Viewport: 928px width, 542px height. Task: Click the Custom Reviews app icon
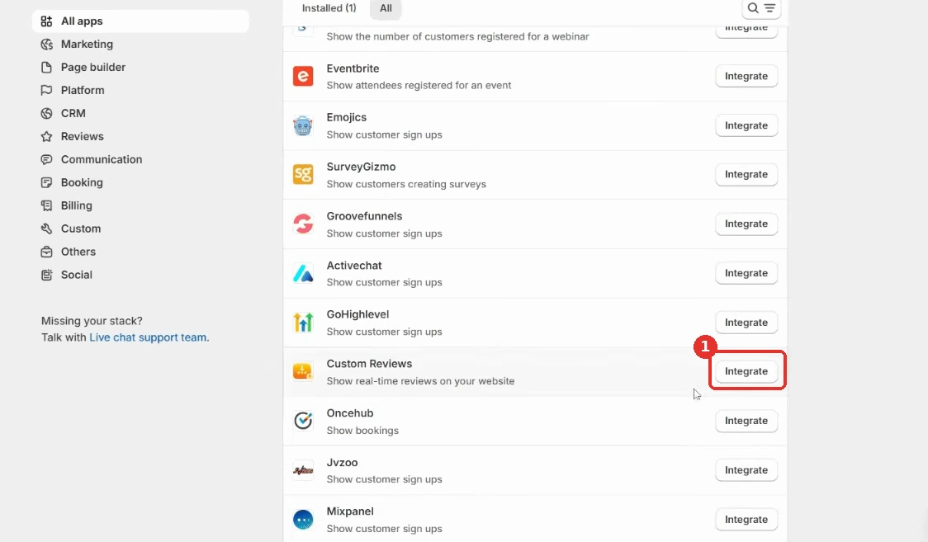(x=303, y=372)
